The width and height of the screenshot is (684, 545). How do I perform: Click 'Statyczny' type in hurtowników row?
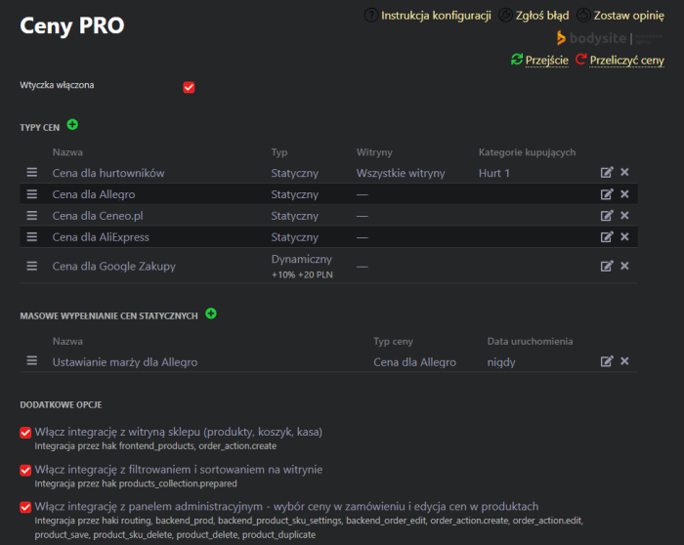295,173
